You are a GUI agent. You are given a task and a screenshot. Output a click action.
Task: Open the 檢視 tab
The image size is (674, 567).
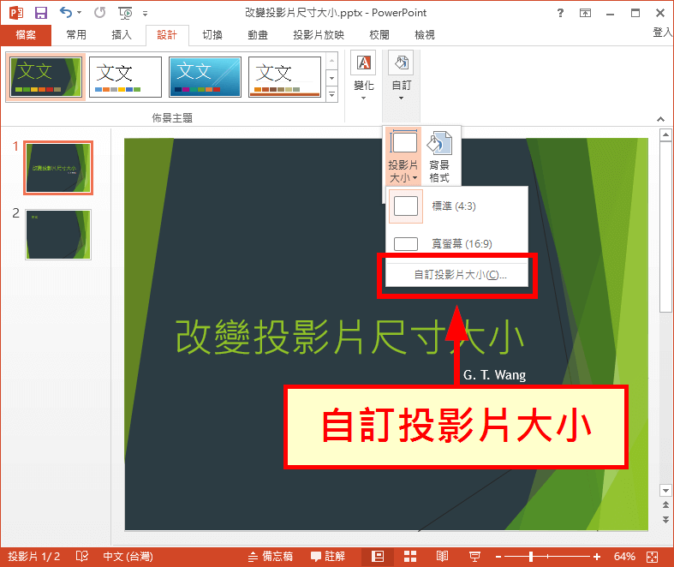point(425,35)
